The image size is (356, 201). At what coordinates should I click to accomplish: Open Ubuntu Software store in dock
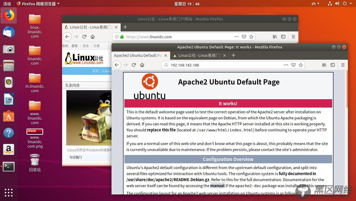tap(9, 116)
